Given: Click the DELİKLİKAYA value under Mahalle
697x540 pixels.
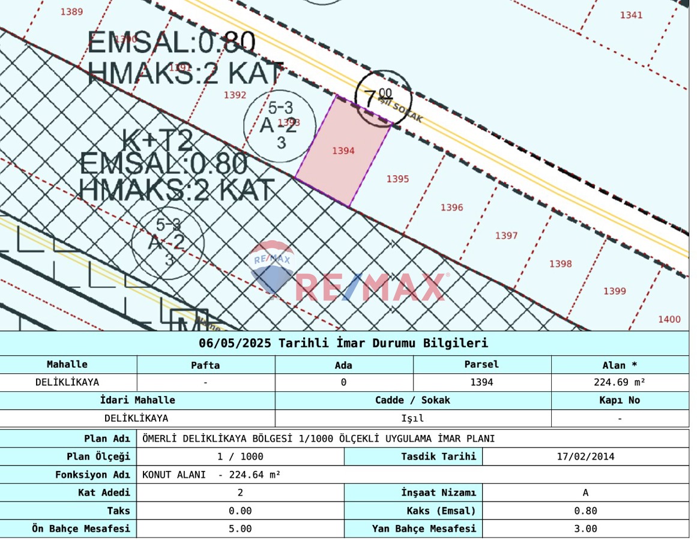Looking at the screenshot, I should 66,381.
